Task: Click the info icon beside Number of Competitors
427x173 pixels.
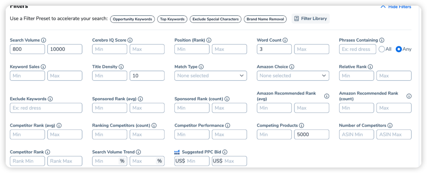Action: 390,125
